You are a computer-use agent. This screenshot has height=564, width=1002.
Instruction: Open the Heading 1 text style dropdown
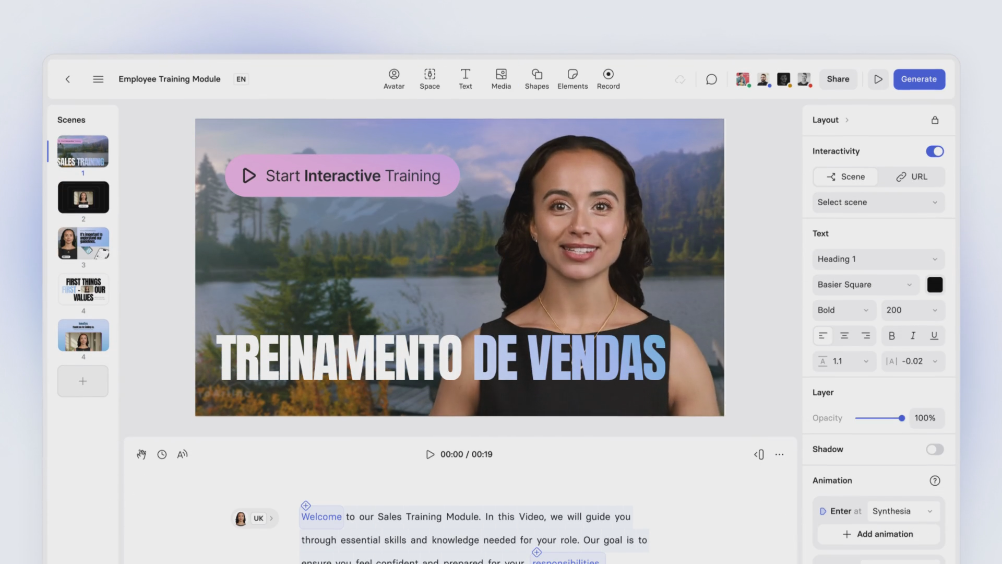coord(878,260)
